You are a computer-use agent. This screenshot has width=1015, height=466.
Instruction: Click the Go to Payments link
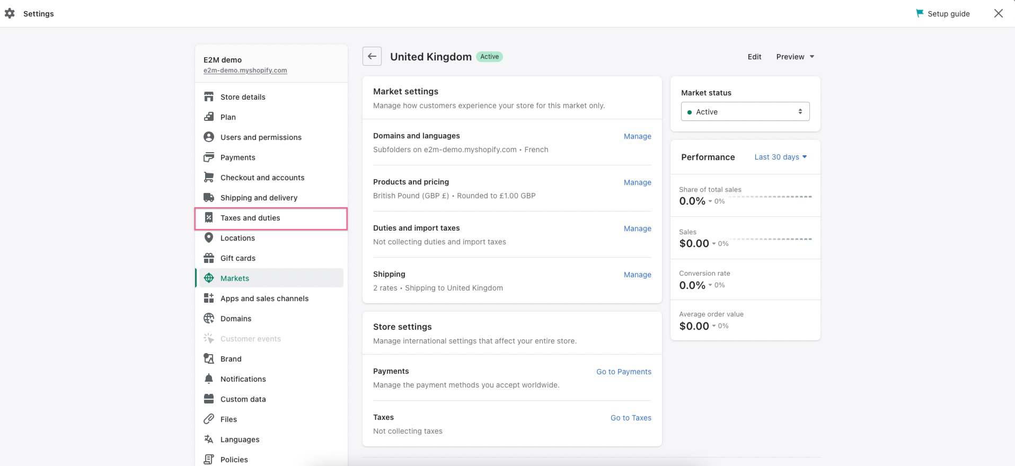(623, 372)
